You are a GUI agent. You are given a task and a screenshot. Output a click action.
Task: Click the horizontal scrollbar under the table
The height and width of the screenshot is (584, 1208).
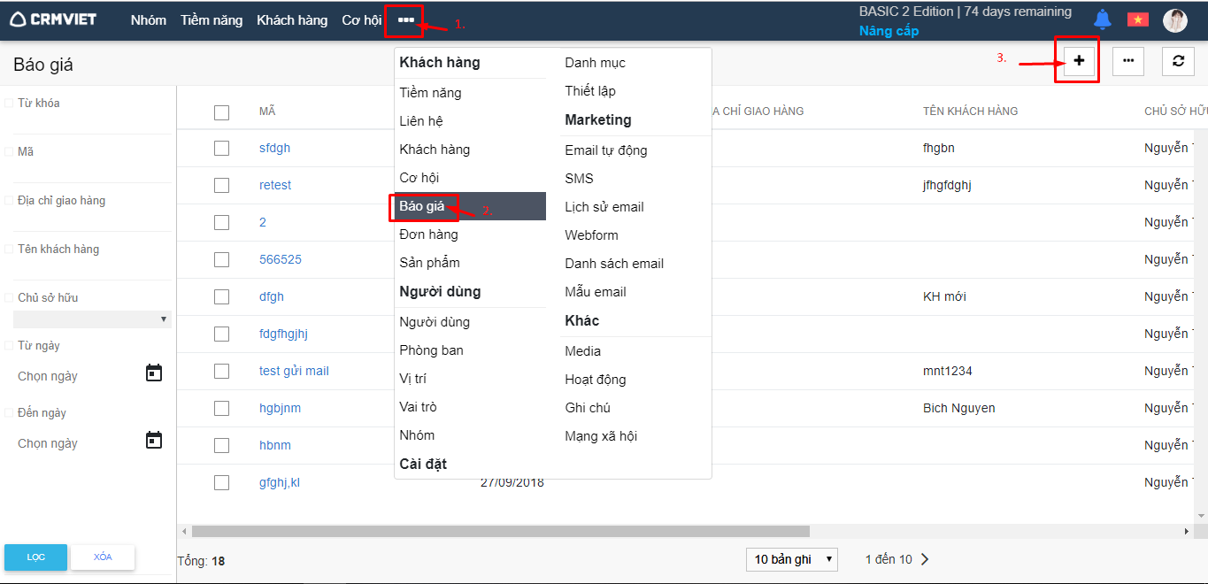pyautogui.click(x=500, y=532)
